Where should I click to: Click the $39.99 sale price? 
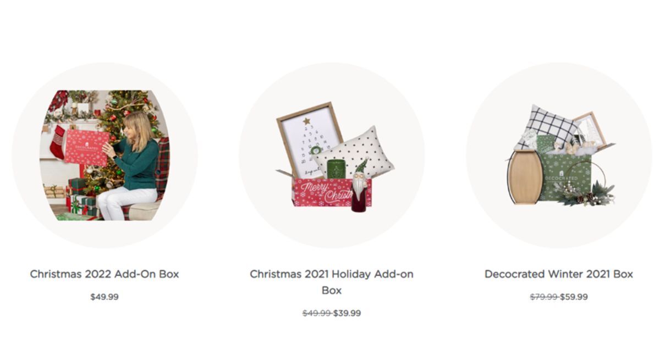pos(347,313)
